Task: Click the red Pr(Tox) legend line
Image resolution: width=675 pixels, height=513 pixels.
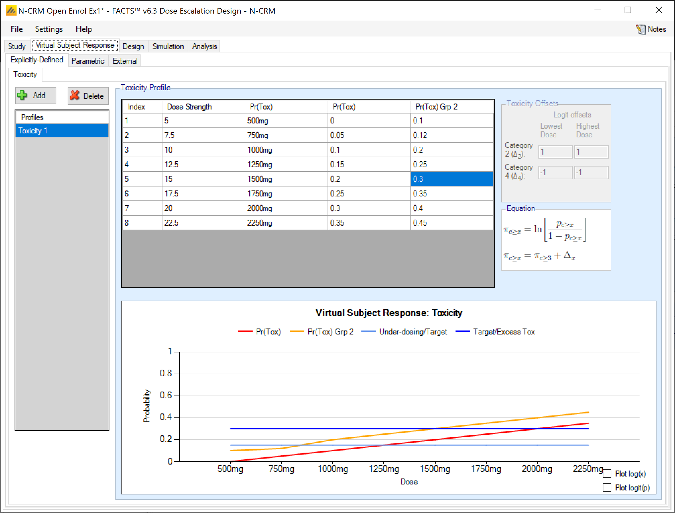Action: (x=245, y=332)
